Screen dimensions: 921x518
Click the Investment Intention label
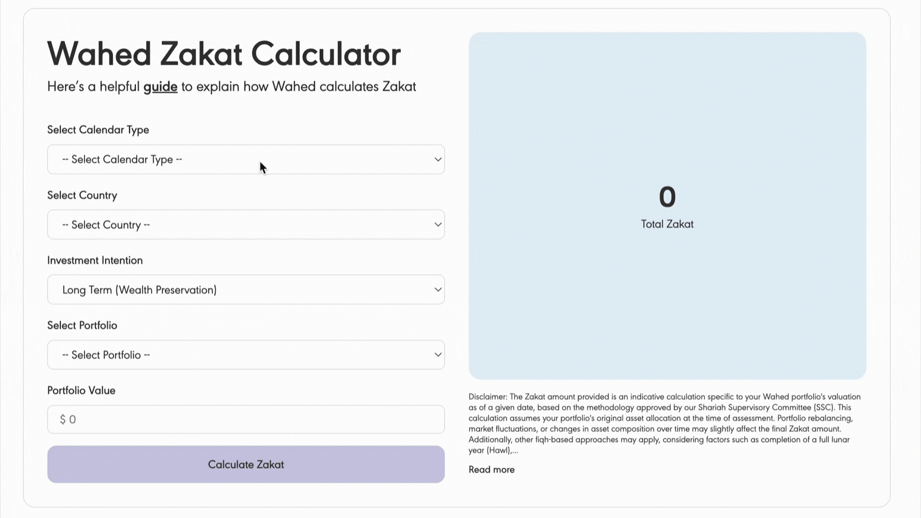click(x=94, y=260)
